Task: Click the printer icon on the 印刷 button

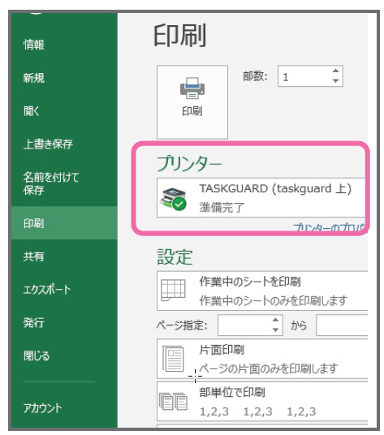Action: pos(192,88)
